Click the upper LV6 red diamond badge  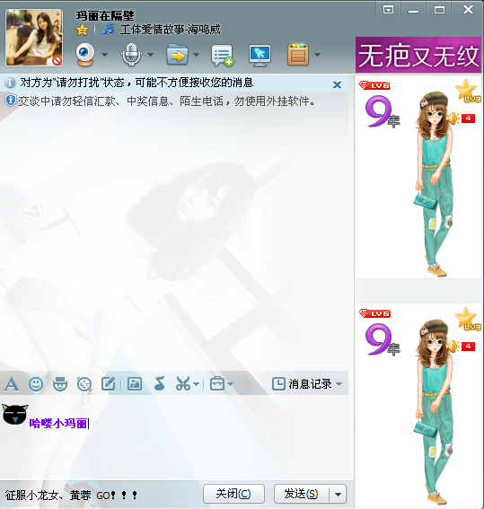pyautogui.click(x=374, y=85)
